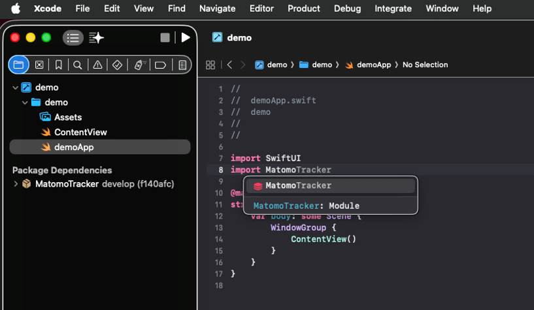Click line number 13 in gutter
Screen dimensions: 534x310
pyautogui.click(x=219, y=228)
